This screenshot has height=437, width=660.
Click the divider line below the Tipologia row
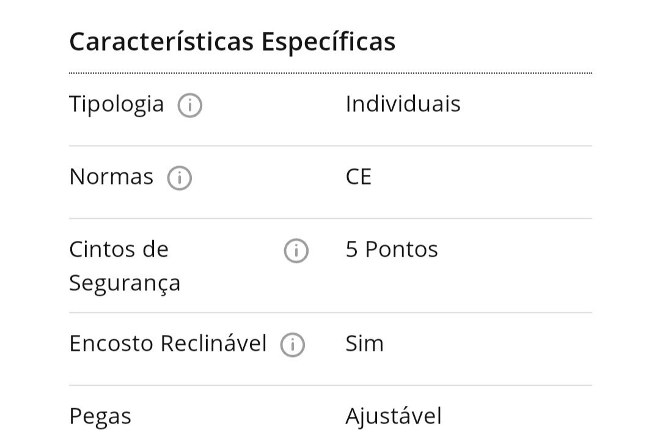[331, 145]
